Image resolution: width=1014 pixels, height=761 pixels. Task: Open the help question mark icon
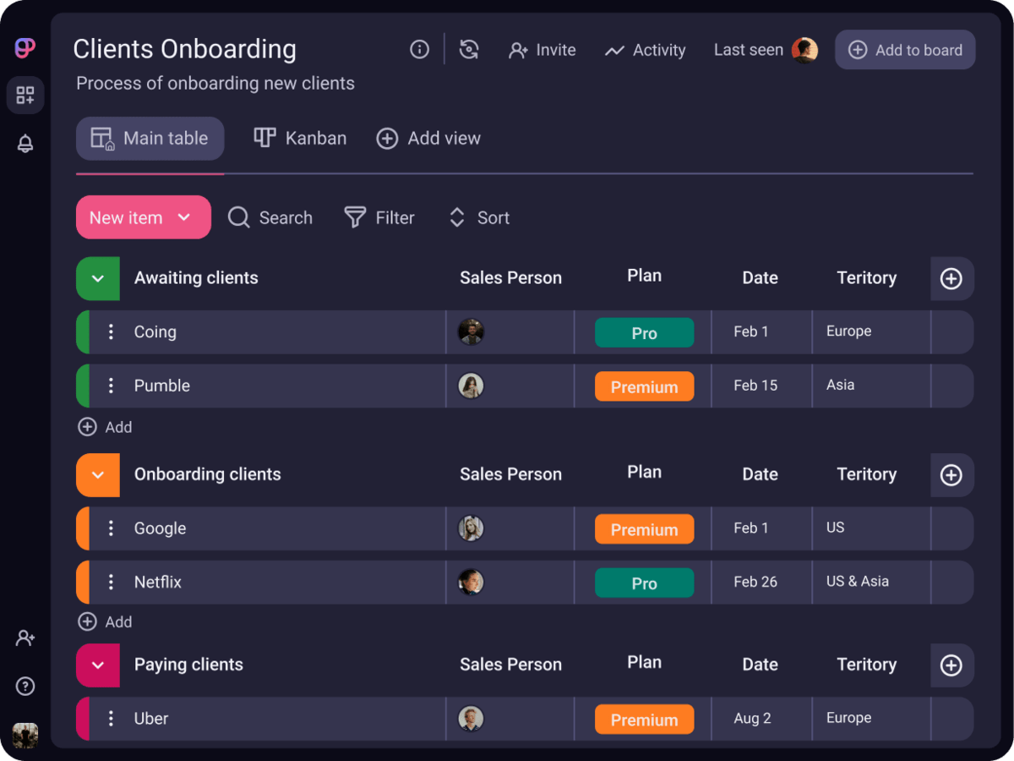pyautogui.click(x=25, y=686)
